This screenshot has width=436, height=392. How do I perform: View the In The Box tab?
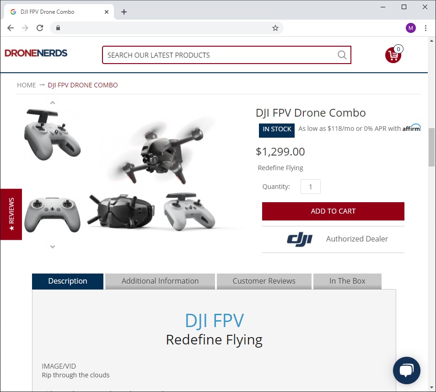click(x=347, y=281)
